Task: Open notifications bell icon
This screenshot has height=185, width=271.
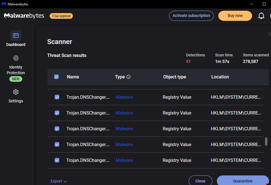Action: click(x=261, y=16)
